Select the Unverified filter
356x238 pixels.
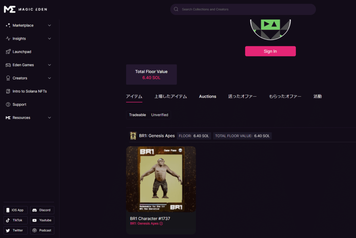click(x=160, y=115)
